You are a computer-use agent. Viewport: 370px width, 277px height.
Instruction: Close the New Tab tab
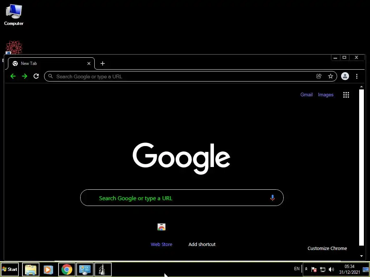point(89,63)
